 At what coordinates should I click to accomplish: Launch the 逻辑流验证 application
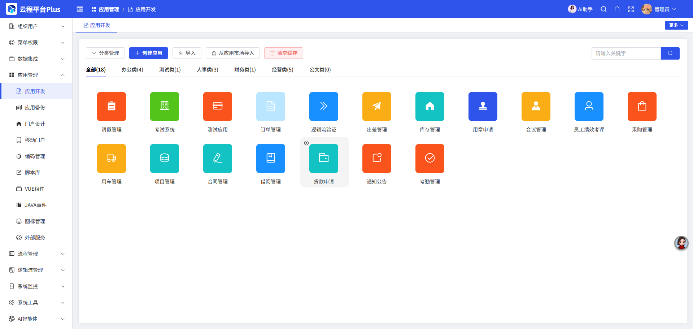pos(323,107)
